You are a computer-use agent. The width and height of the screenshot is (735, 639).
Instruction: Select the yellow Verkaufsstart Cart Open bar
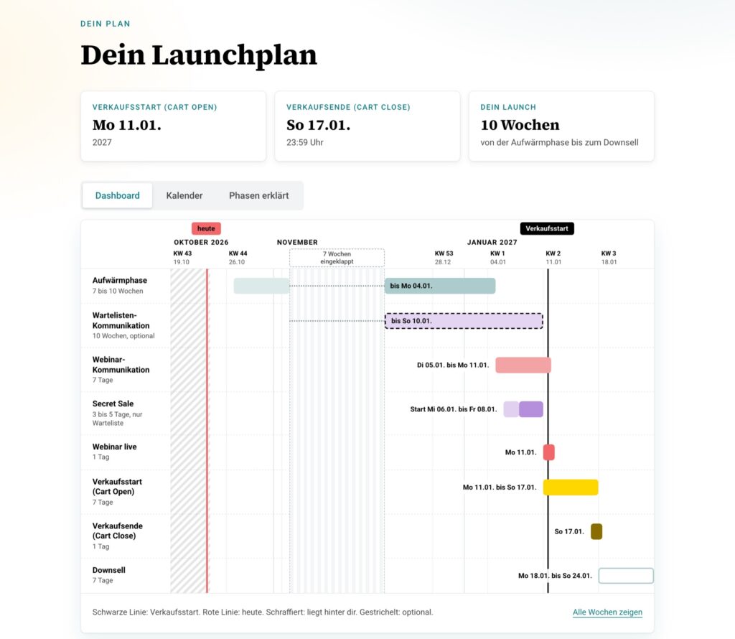pos(571,488)
